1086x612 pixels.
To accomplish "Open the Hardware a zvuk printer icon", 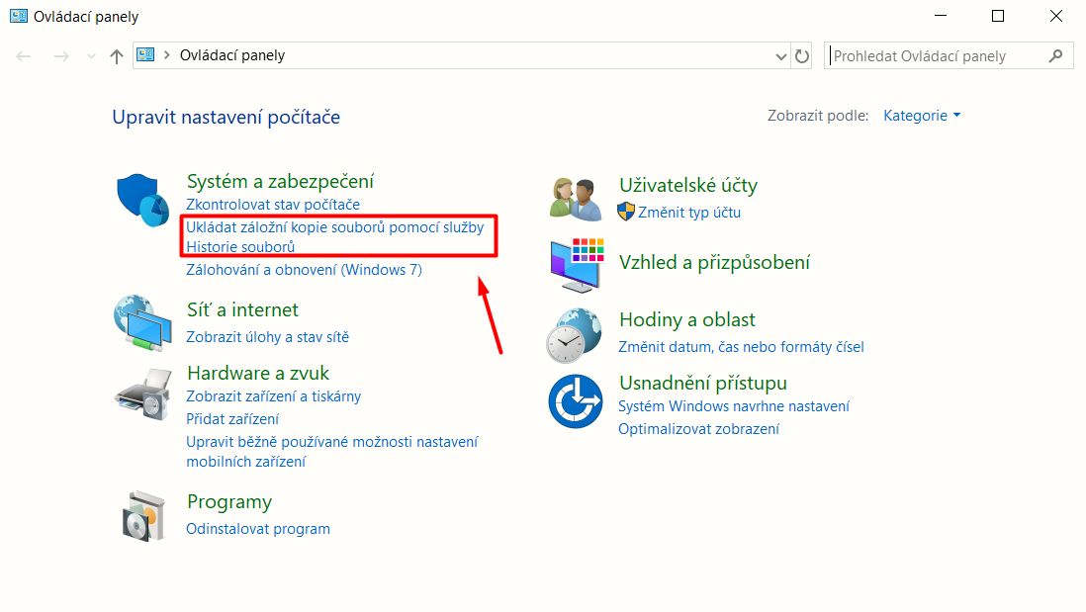I will pos(144,394).
